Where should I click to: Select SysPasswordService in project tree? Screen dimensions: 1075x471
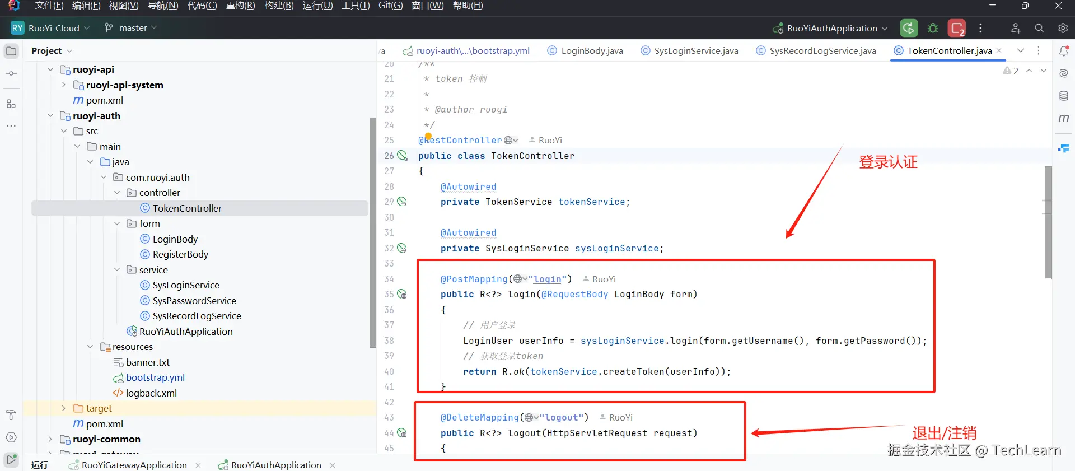click(194, 301)
